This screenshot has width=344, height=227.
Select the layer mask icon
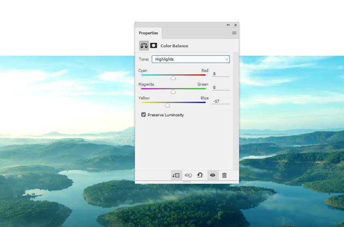point(153,46)
